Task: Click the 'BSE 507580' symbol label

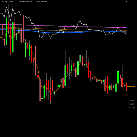Action: 42,2
